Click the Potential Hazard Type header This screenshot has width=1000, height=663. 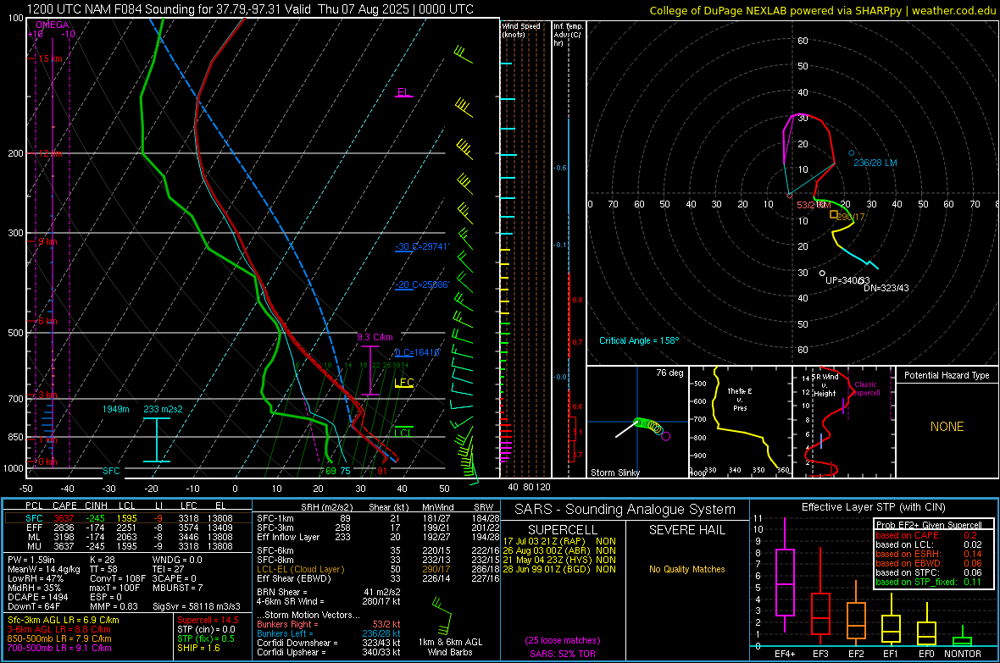(947, 375)
